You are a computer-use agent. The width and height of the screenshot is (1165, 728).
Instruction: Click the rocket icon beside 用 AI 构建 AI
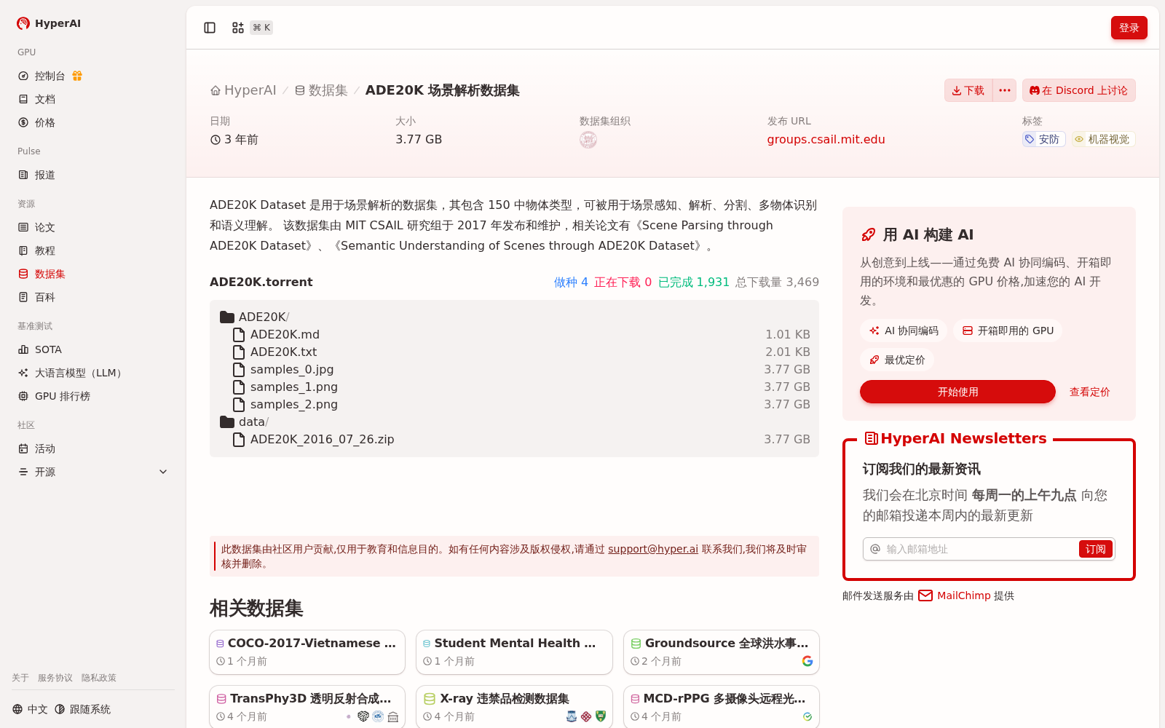point(868,234)
